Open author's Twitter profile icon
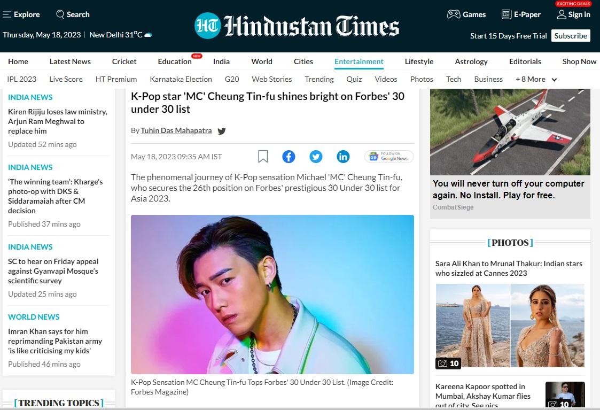 pyautogui.click(x=222, y=131)
